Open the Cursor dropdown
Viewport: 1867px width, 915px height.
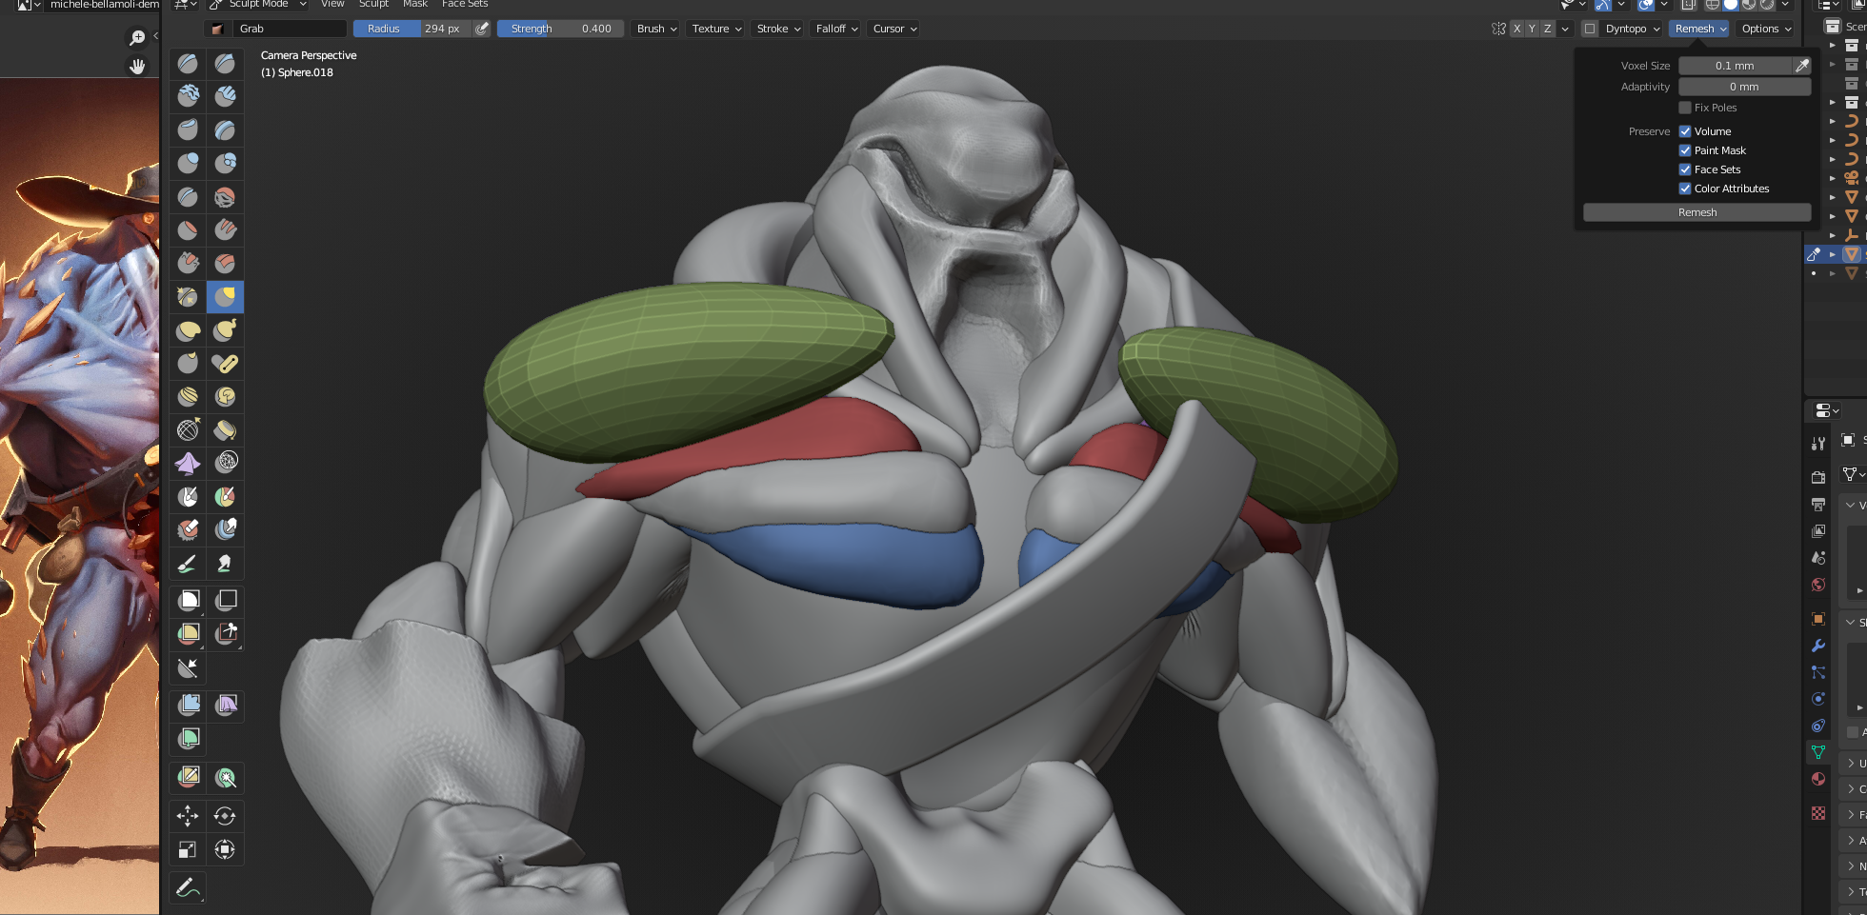point(894,29)
